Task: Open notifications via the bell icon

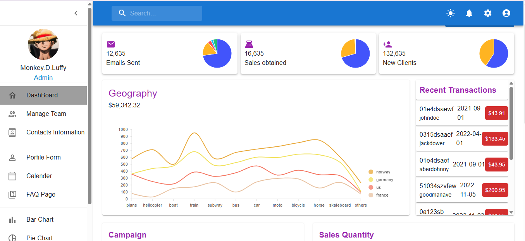Action: (x=469, y=13)
